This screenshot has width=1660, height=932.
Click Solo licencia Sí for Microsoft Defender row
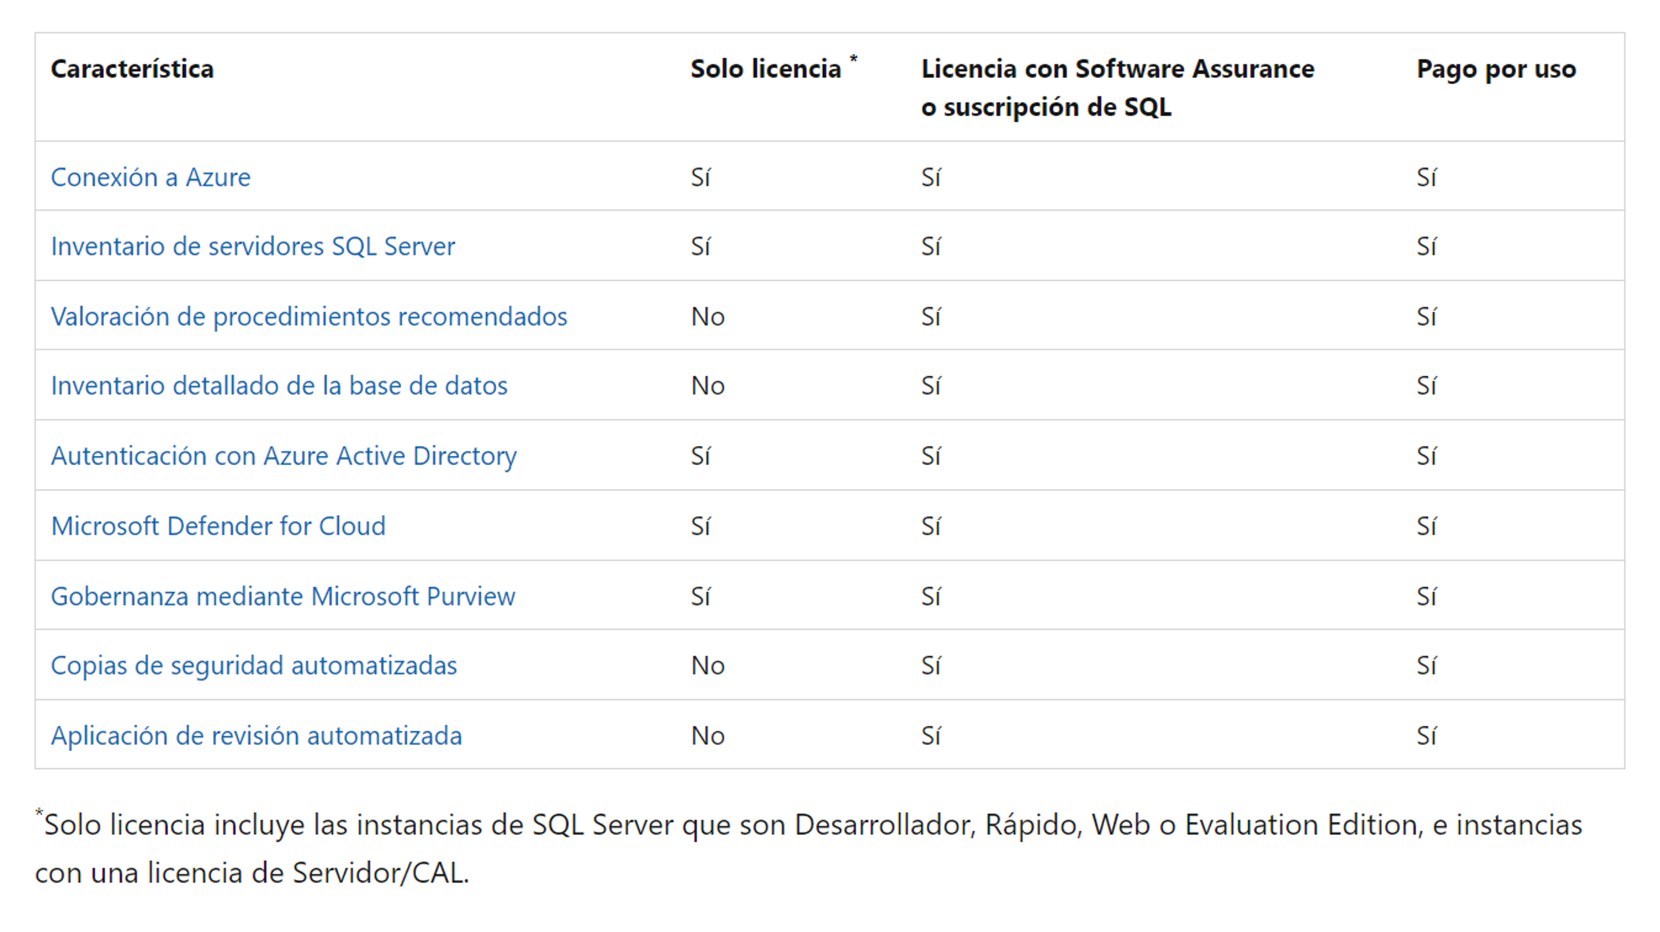pyautogui.click(x=701, y=526)
